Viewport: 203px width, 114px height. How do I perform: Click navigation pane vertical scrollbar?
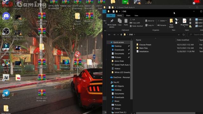pyautogui.click(x=131, y=70)
